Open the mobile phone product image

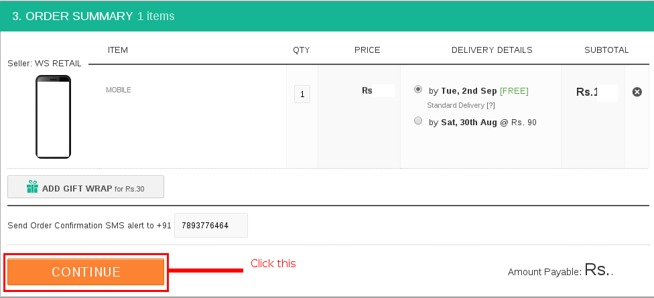54,117
